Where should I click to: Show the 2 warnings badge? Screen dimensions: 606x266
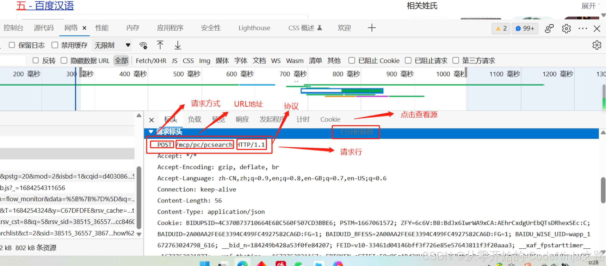tap(501, 28)
